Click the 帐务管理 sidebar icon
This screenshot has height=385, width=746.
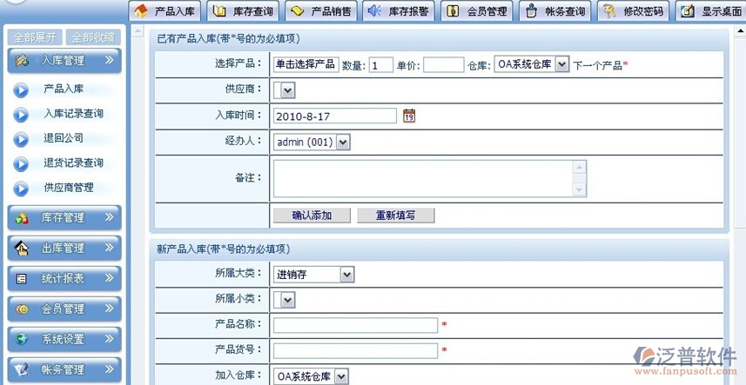click(x=22, y=369)
